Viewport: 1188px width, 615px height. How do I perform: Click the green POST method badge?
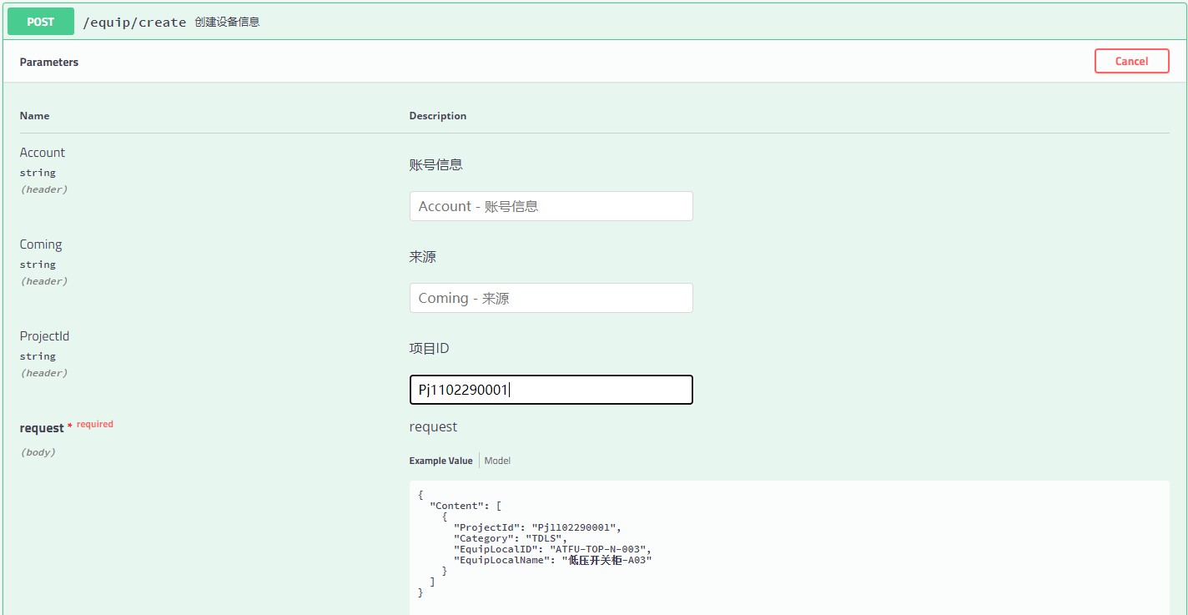coord(40,23)
